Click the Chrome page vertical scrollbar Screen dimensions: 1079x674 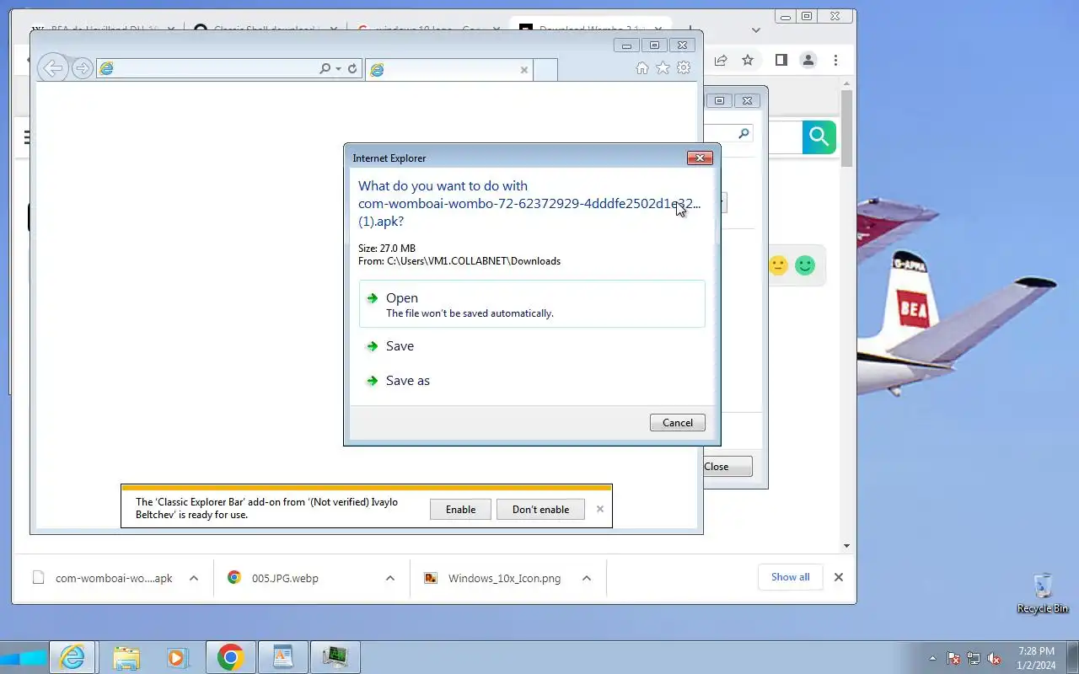[x=847, y=126]
